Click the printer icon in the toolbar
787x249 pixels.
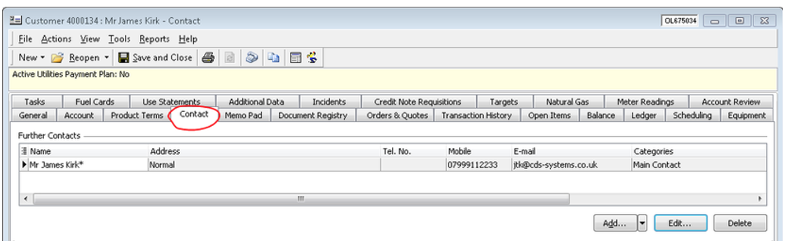click(x=208, y=58)
